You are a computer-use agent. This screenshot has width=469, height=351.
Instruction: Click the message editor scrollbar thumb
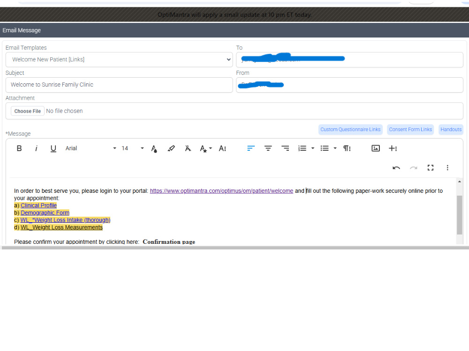pyautogui.click(x=460, y=215)
